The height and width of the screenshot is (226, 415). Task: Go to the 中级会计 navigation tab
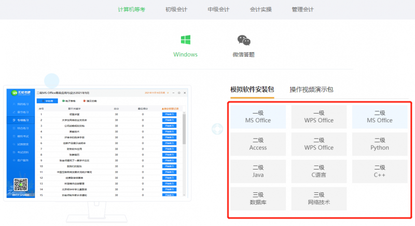(x=218, y=9)
